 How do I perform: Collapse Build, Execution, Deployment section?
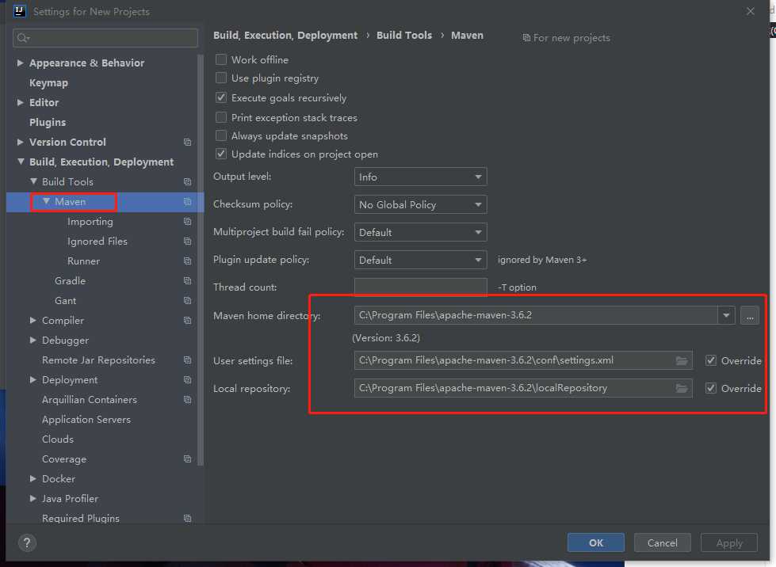[21, 162]
